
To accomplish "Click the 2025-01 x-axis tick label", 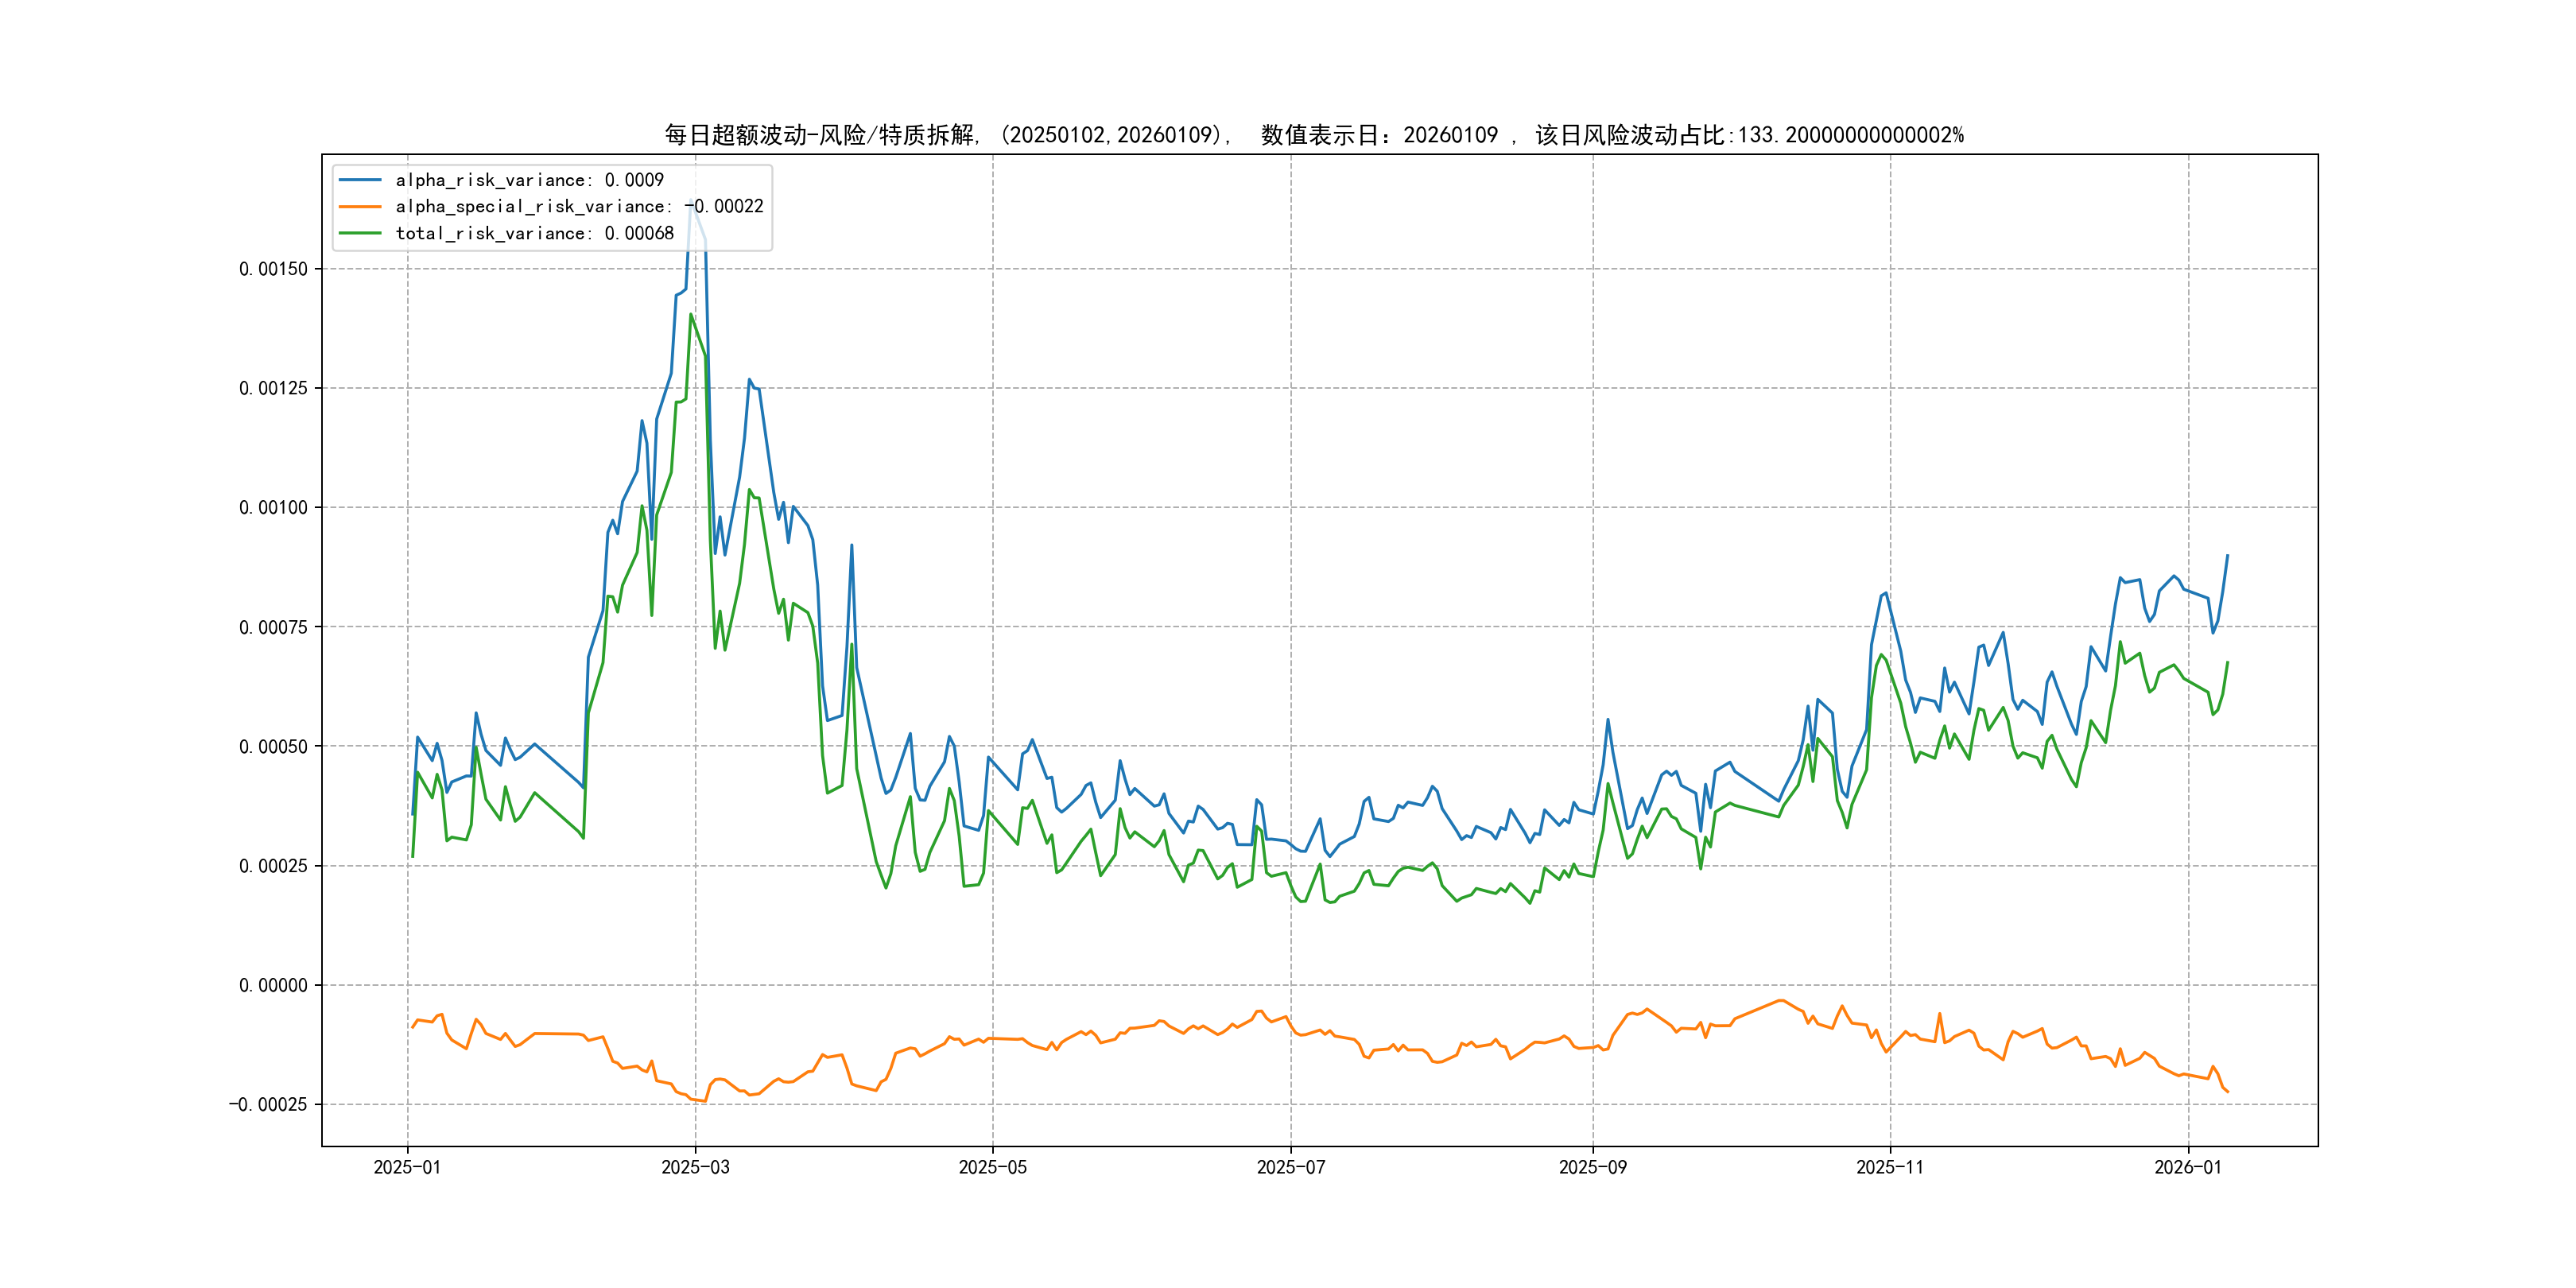I will (407, 1167).
